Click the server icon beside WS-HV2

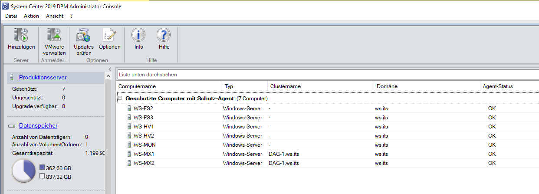click(x=129, y=135)
